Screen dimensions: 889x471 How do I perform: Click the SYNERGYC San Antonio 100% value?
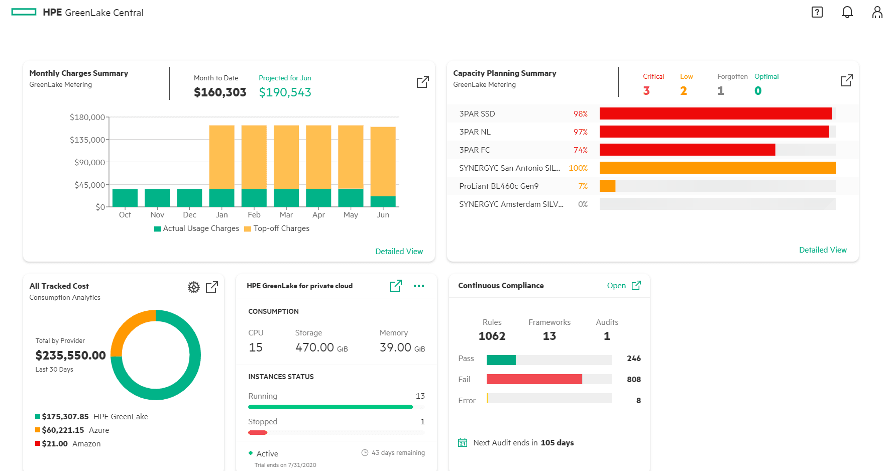point(578,168)
